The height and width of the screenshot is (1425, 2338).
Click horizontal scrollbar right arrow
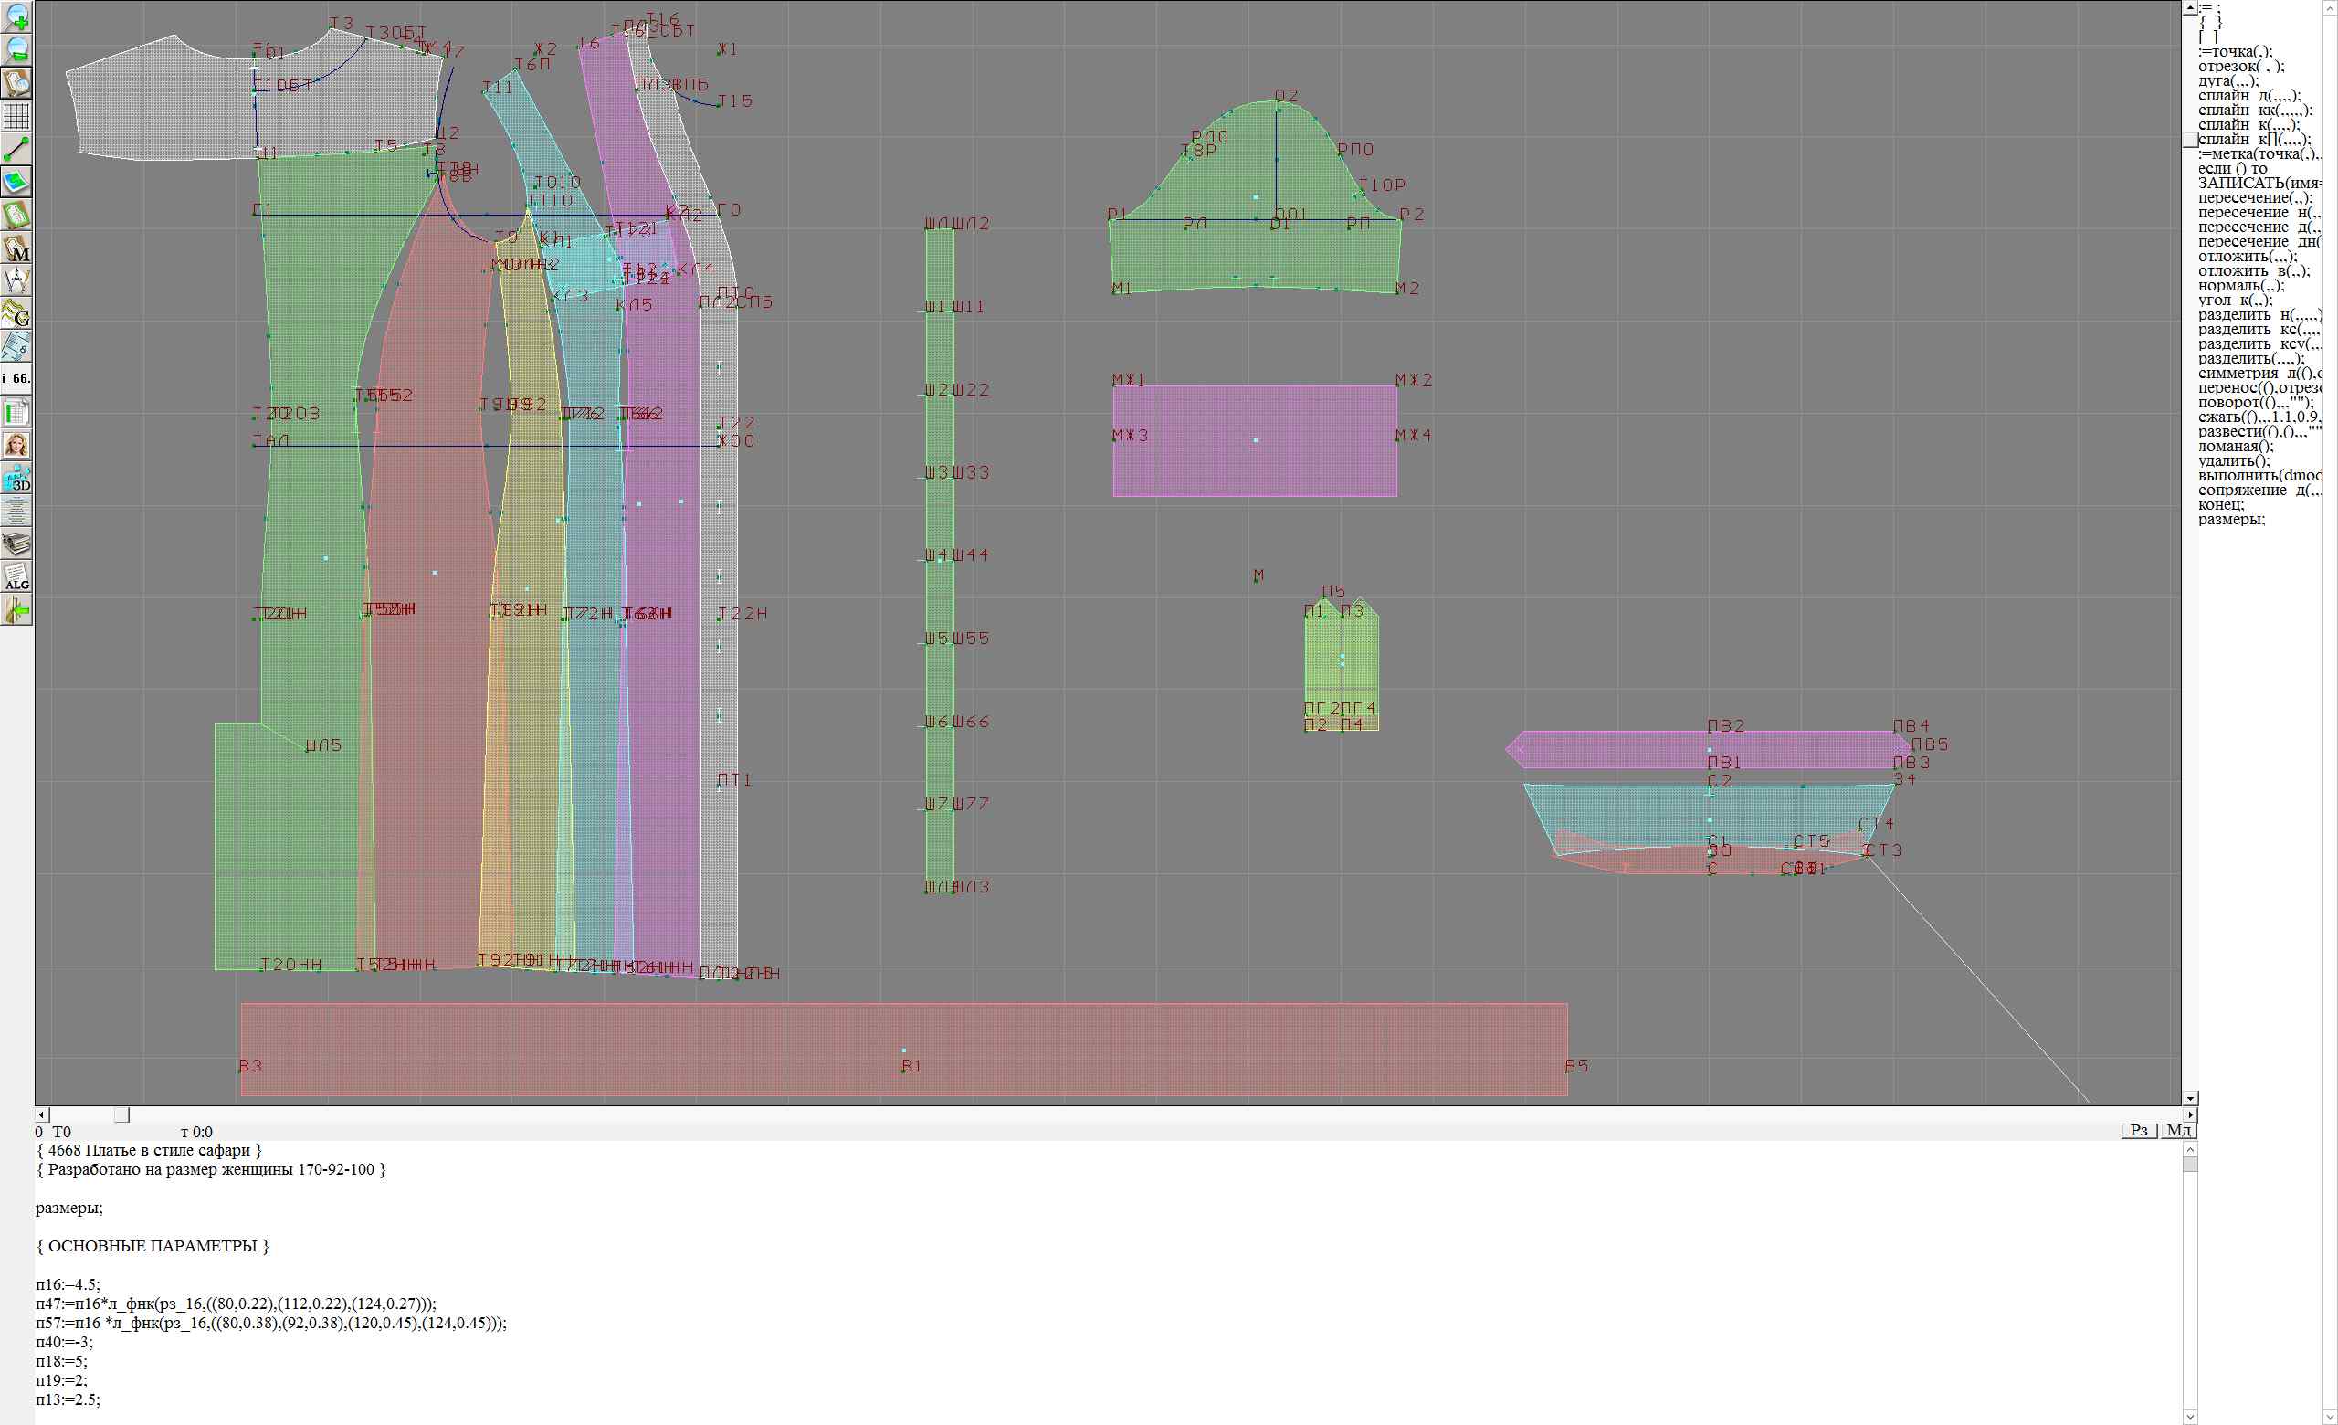coord(2189,1114)
